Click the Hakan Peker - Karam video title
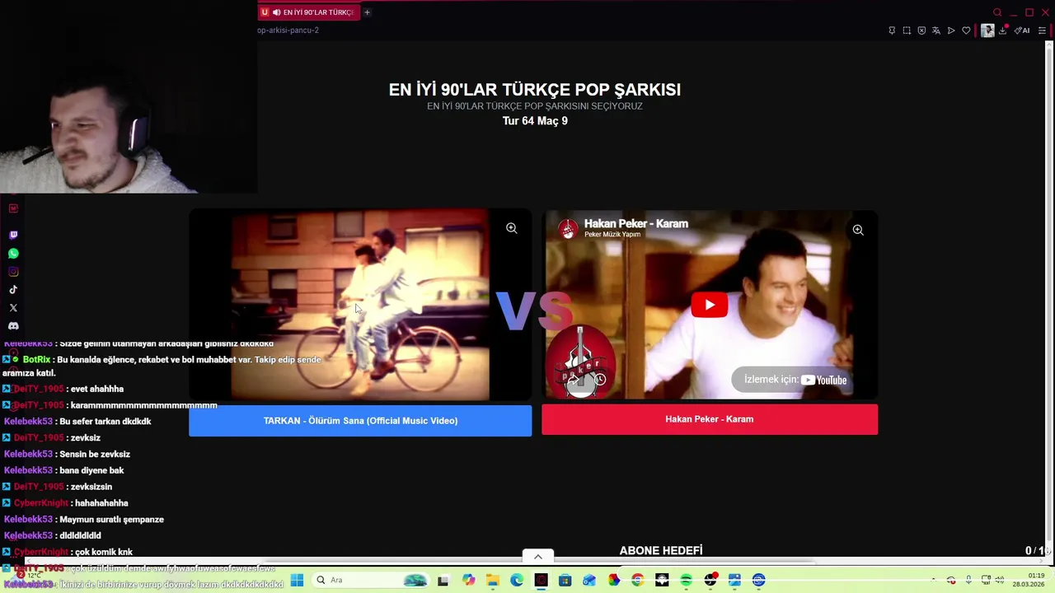 click(x=636, y=223)
